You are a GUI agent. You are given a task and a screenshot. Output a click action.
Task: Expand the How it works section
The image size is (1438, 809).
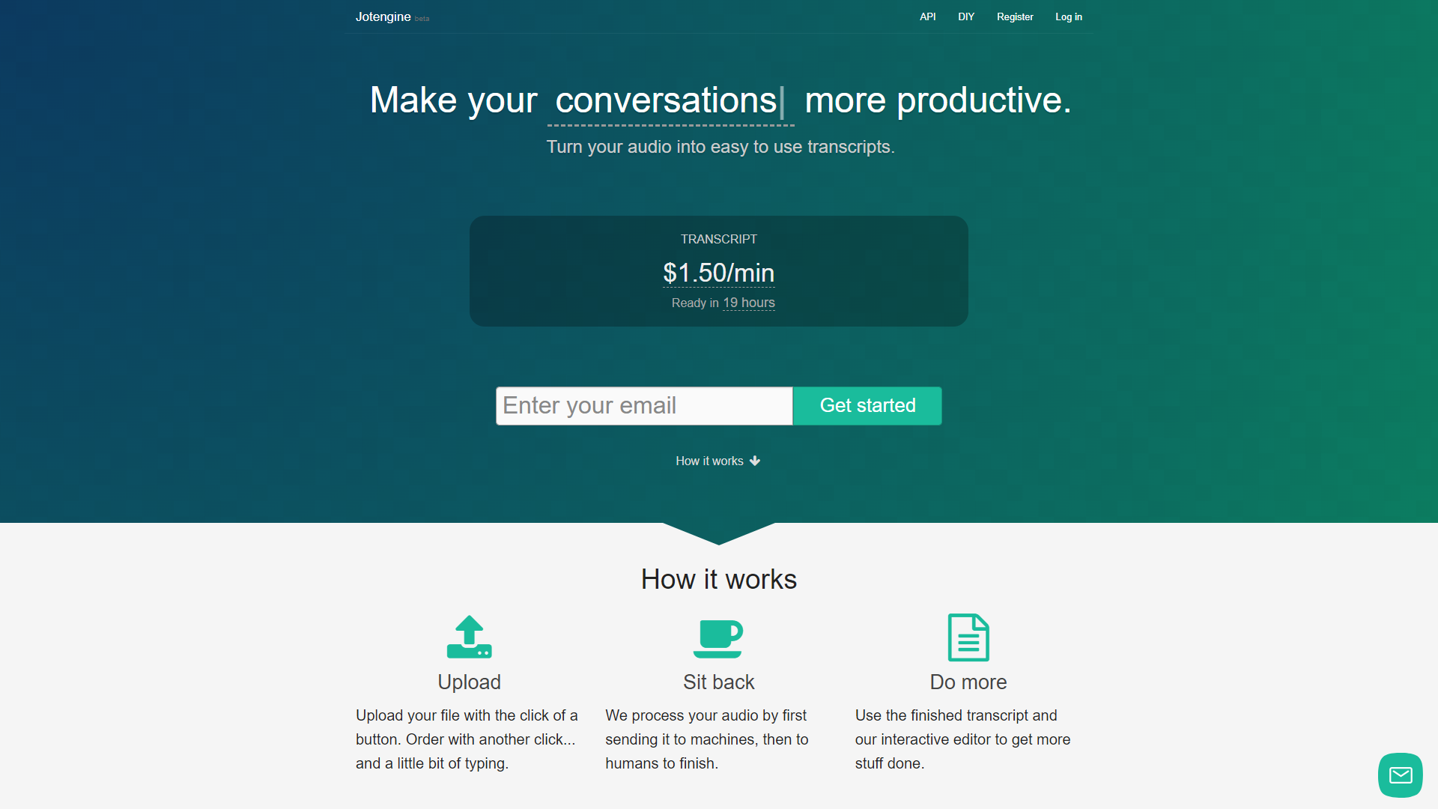718,461
